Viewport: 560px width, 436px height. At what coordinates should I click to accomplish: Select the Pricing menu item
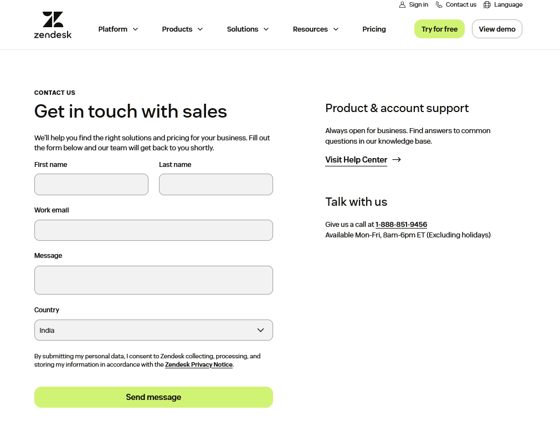point(374,29)
